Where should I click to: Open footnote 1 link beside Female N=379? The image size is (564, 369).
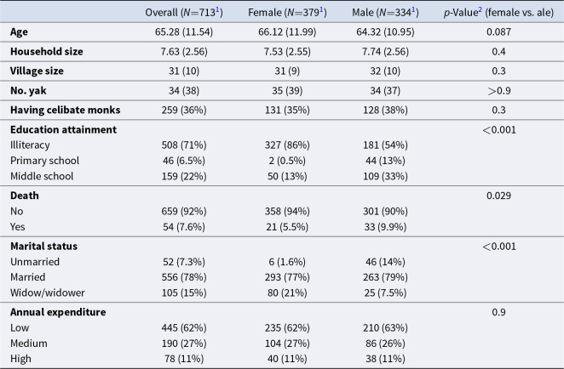pyautogui.click(x=321, y=9)
